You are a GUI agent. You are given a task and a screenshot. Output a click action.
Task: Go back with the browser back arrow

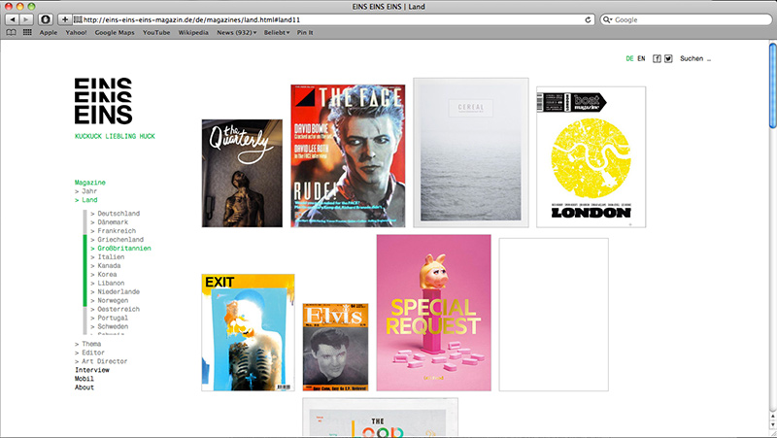13,19
